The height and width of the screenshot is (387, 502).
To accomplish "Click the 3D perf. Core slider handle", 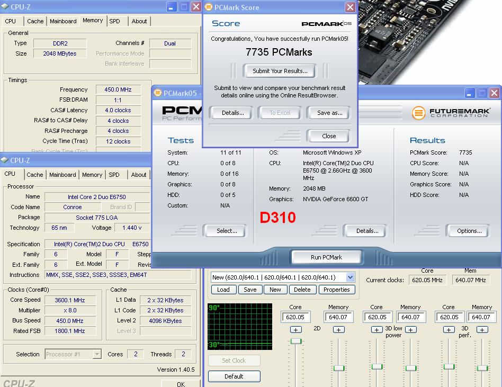I will [449, 366].
